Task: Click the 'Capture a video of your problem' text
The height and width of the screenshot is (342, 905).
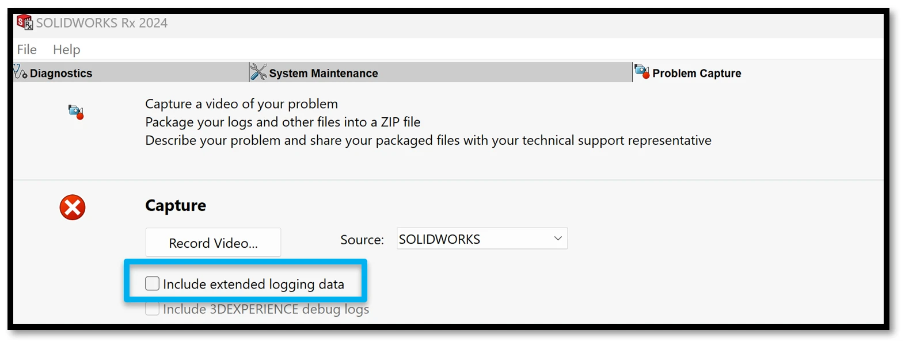Action: point(241,104)
